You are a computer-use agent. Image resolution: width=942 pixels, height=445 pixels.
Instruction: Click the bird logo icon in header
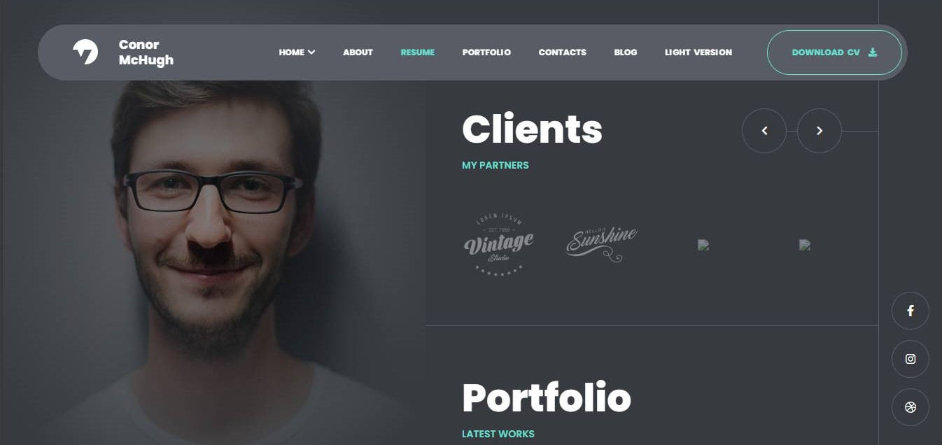click(85, 52)
